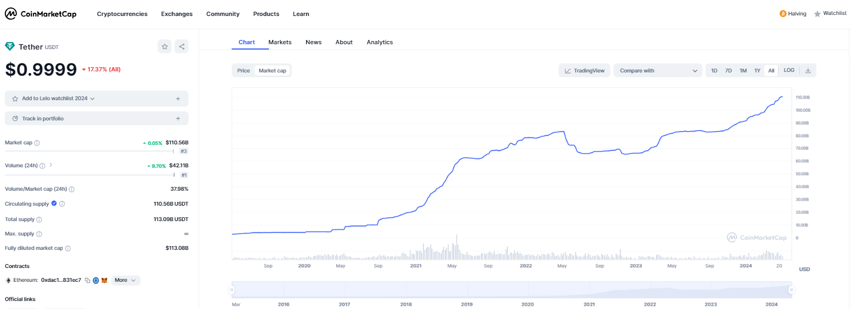The width and height of the screenshot is (851, 309).
Task: Click plus icon on Add to watchlist row
Action: [178, 99]
